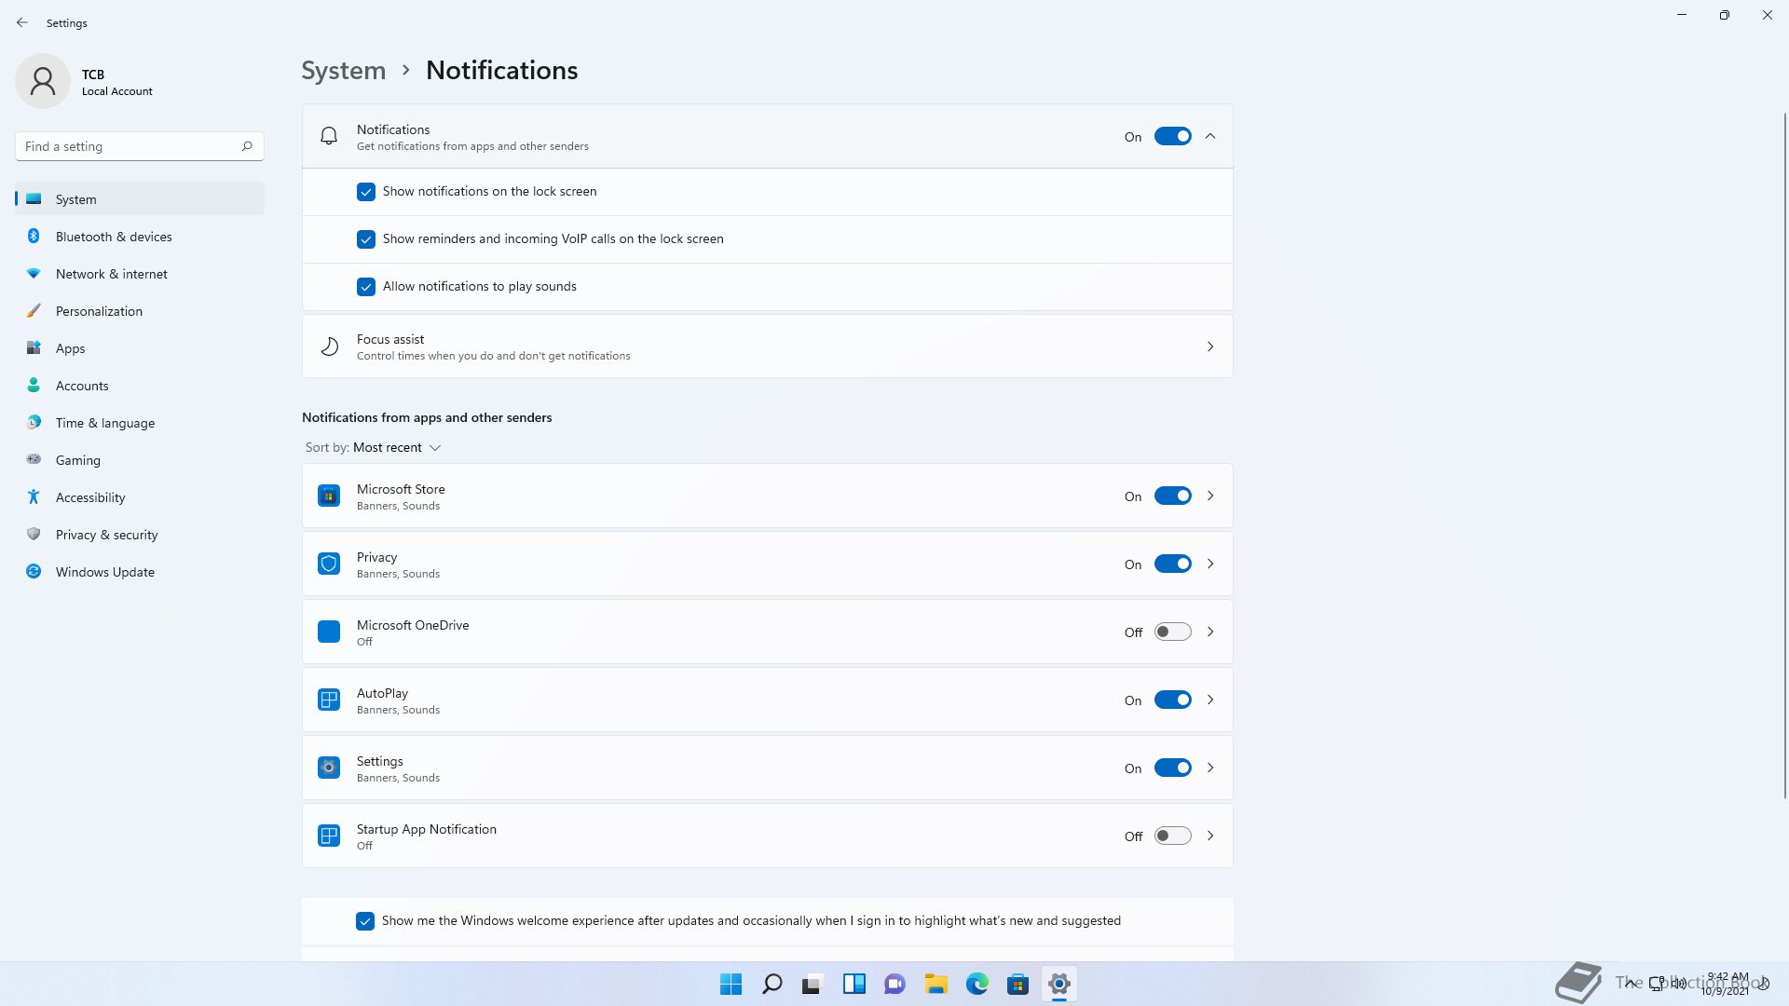Uncheck Show notifications on the lock screen

point(366,192)
